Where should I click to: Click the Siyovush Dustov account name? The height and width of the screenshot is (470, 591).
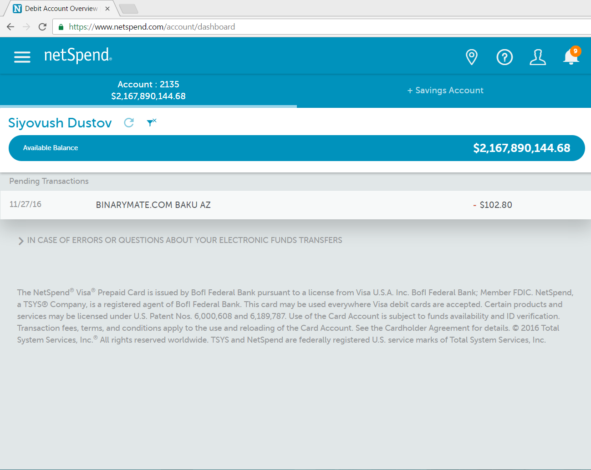tap(60, 123)
